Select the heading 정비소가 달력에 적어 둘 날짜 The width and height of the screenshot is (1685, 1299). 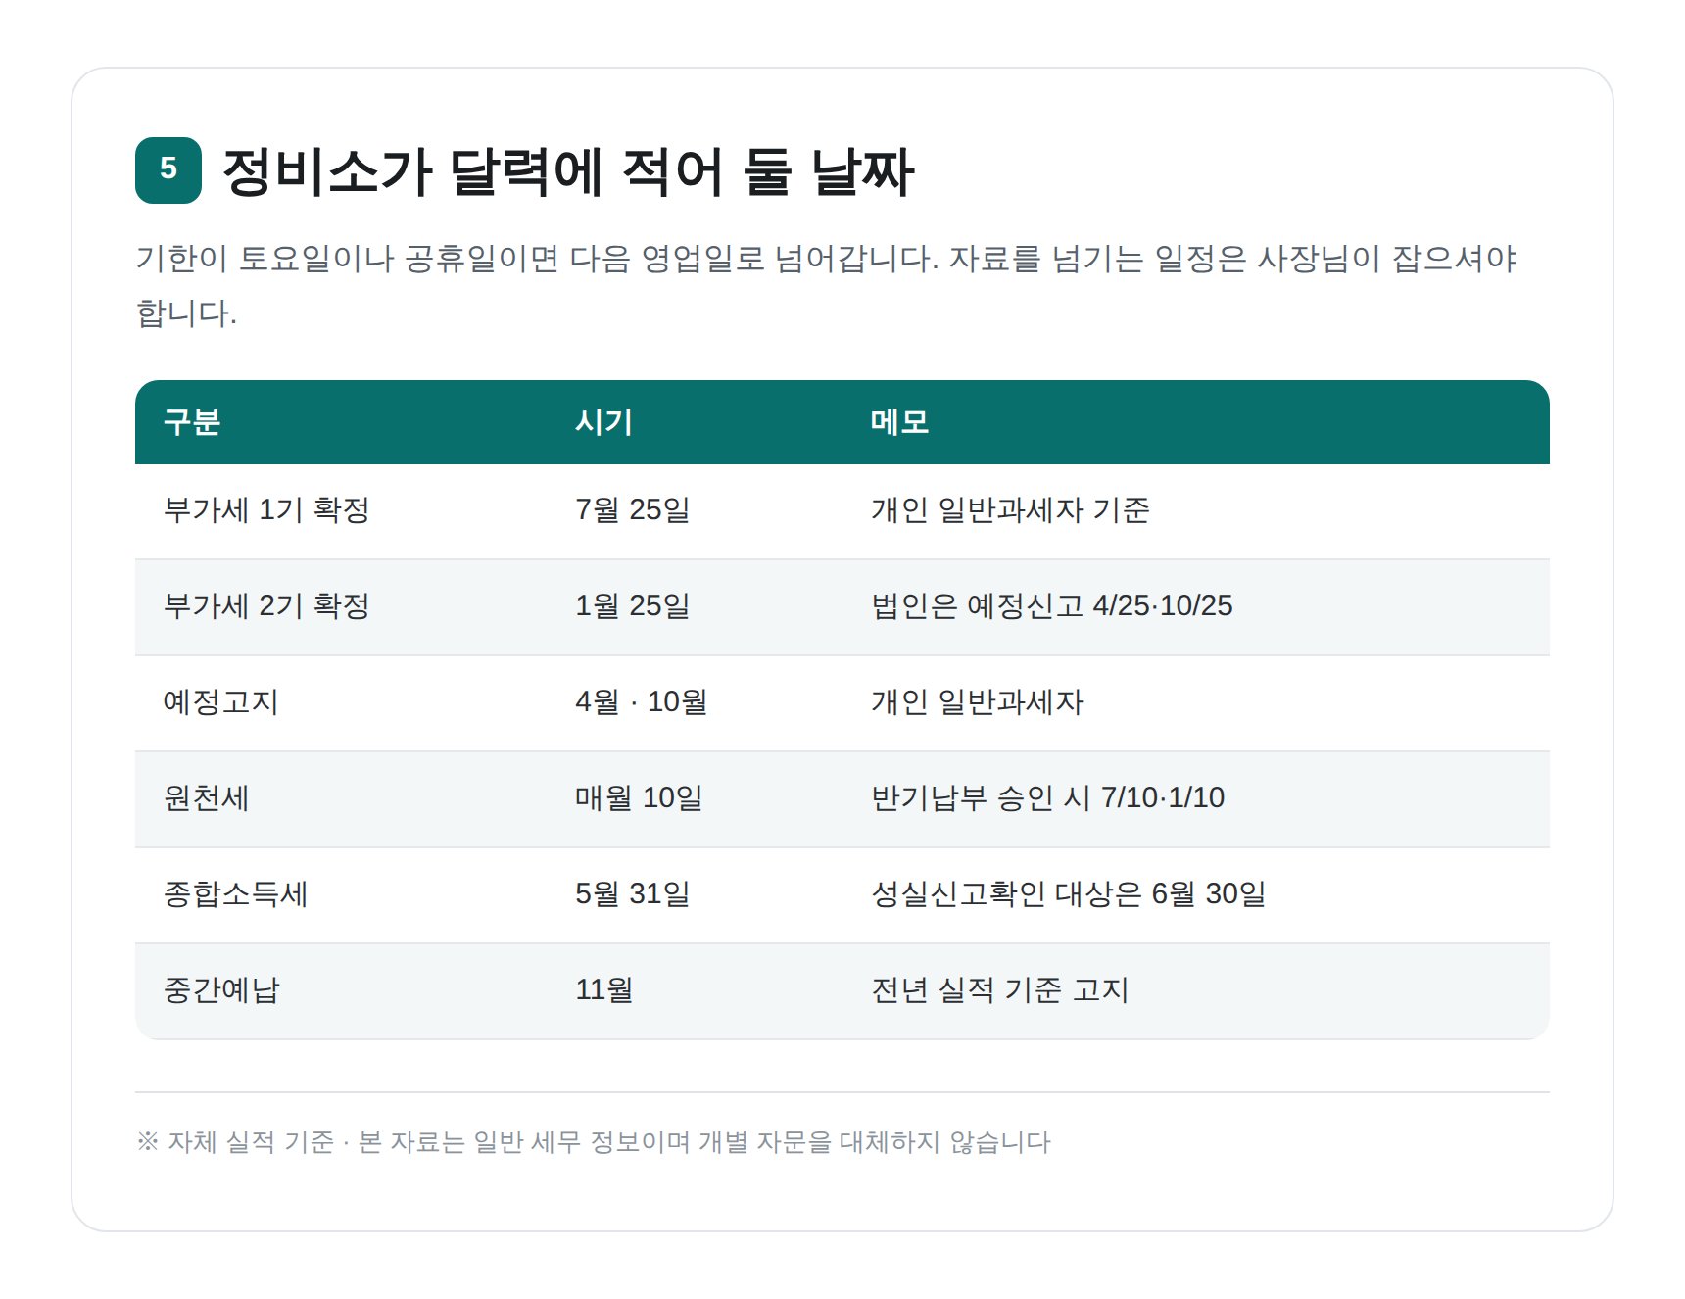[x=568, y=171]
